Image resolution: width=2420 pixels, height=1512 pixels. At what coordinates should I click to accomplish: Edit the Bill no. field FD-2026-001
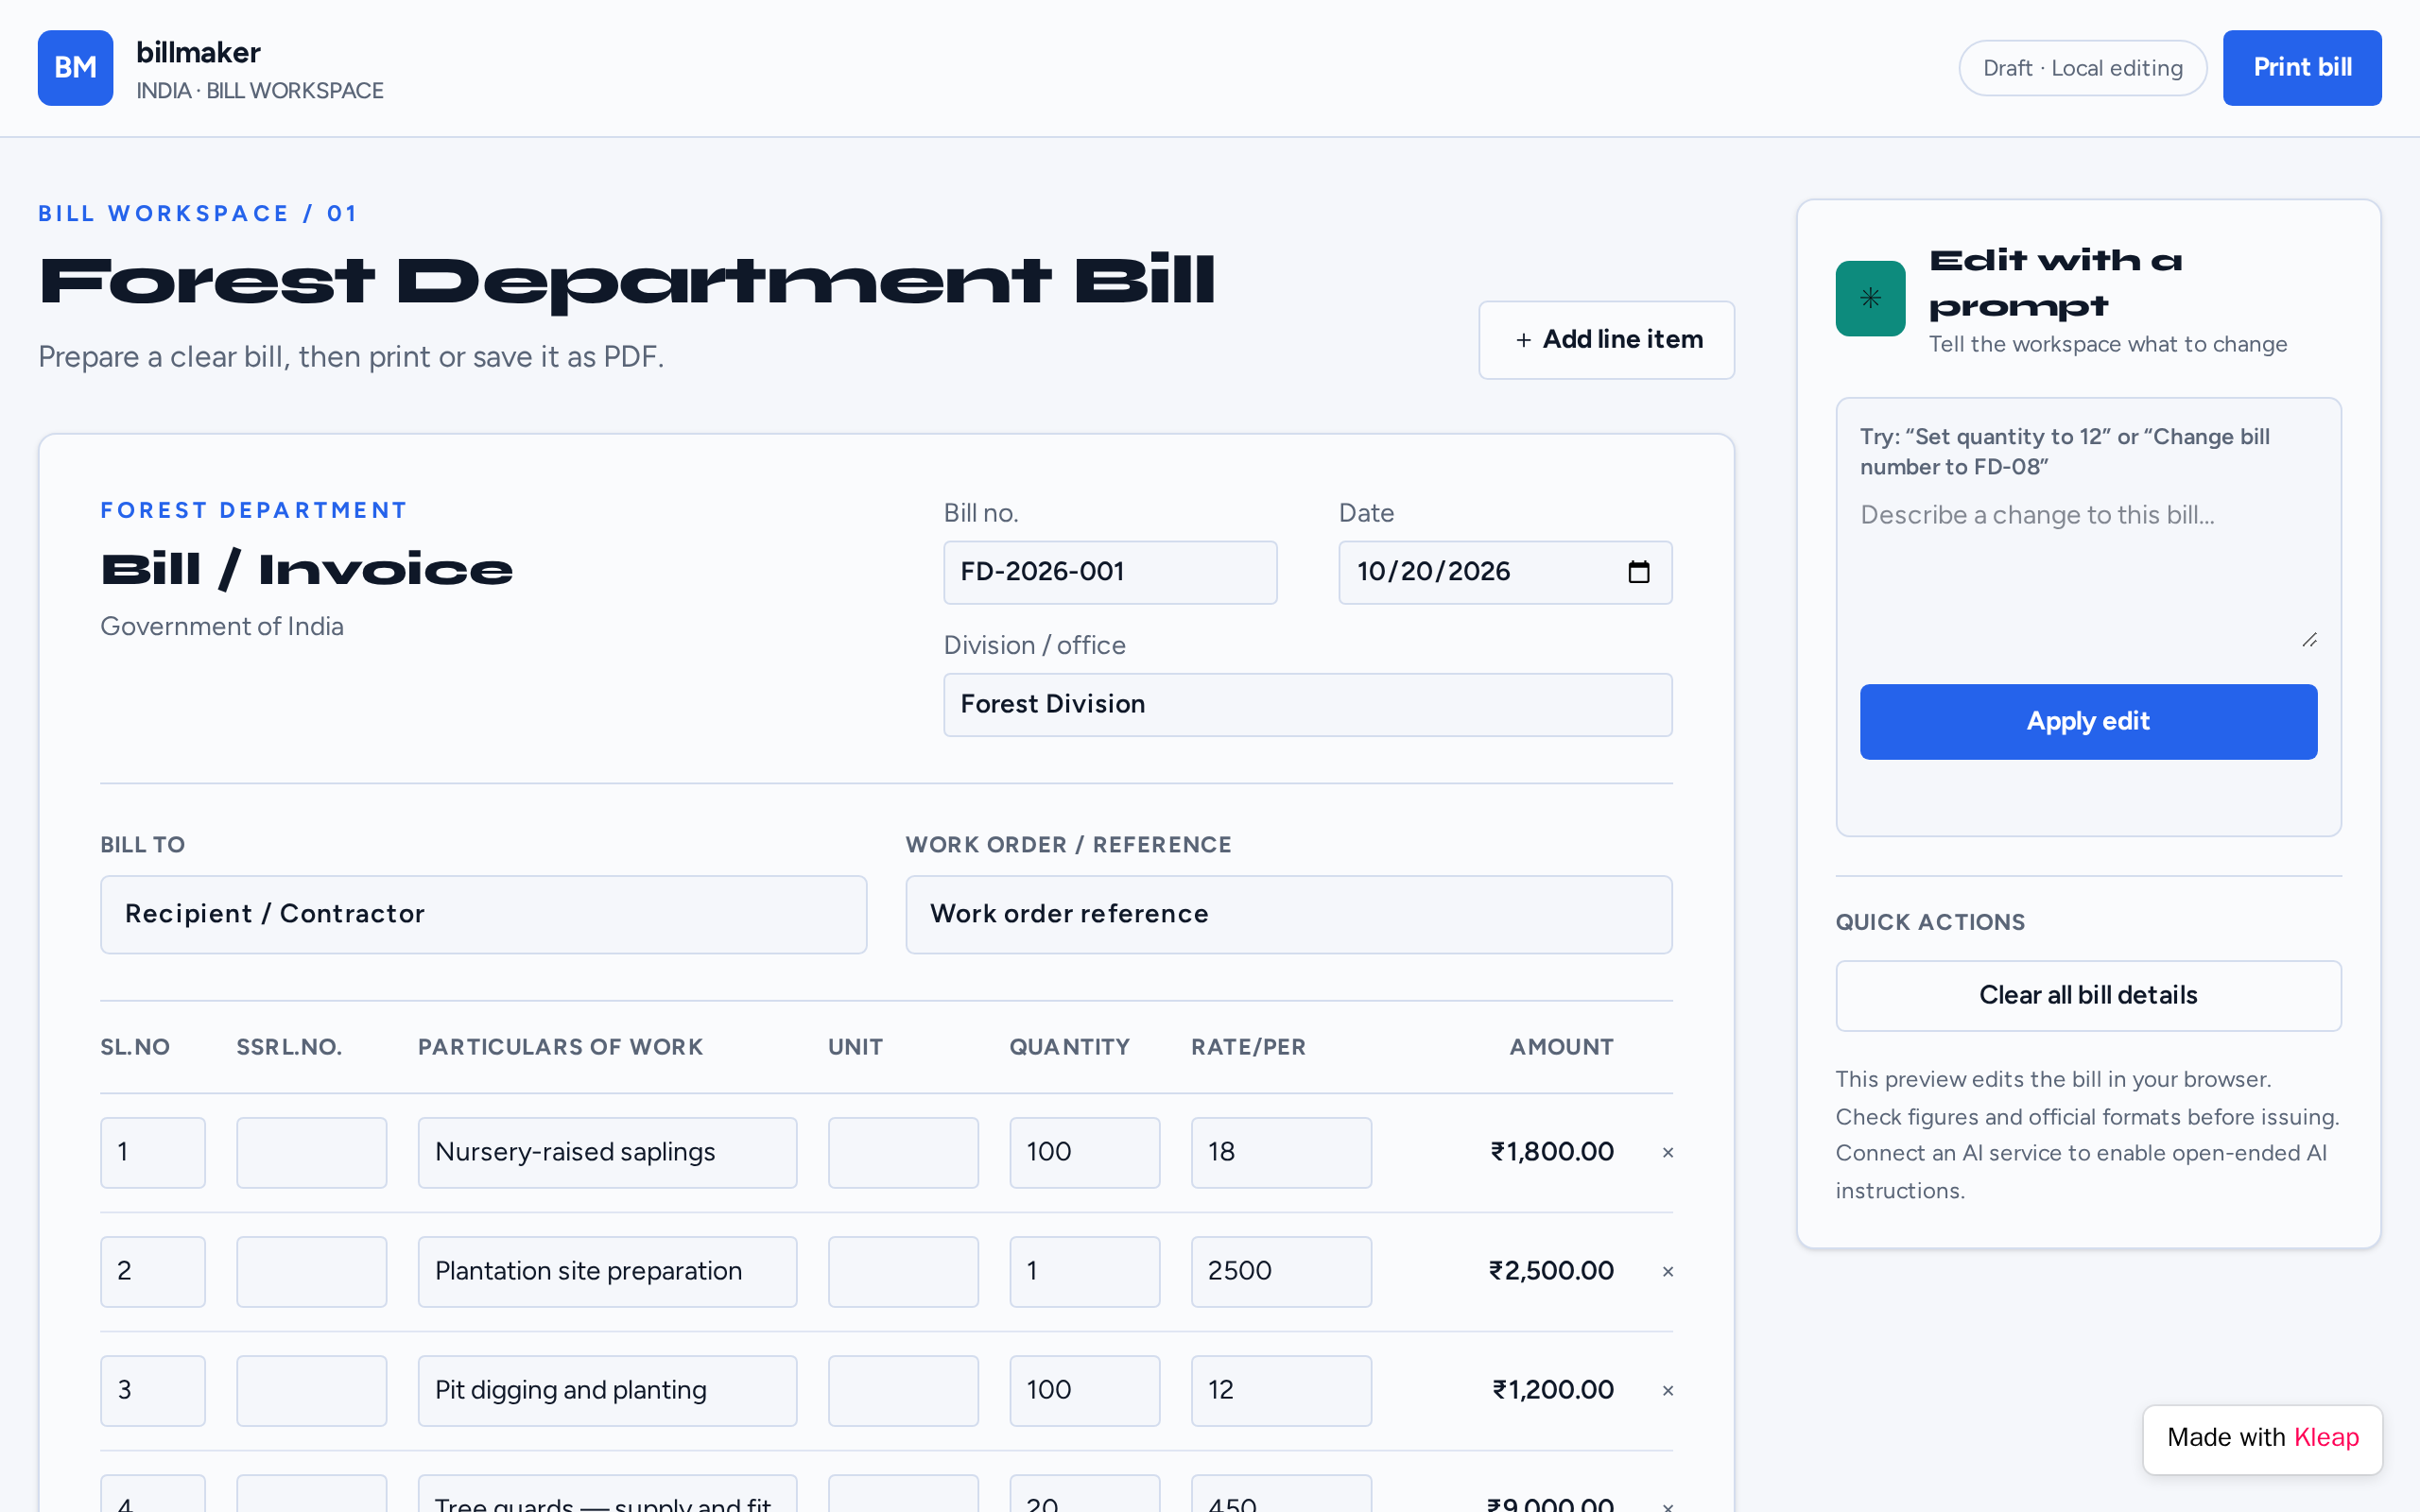coord(1110,572)
